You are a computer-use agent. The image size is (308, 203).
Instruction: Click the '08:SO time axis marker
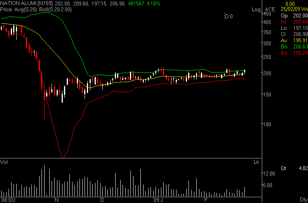click(8, 200)
